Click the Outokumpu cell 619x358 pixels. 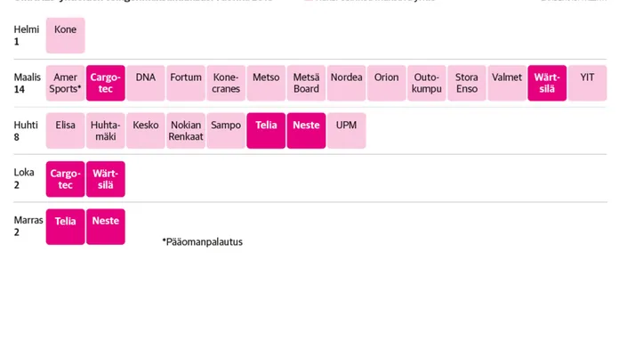[x=427, y=83]
